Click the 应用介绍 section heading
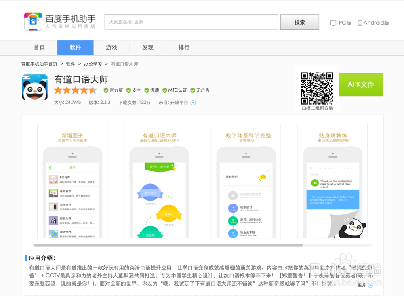 [42, 258]
